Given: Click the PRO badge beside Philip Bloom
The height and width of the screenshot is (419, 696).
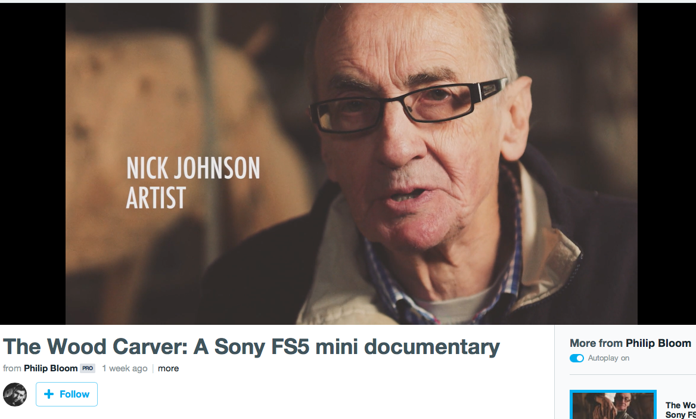Looking at the screenshot, I should pyautogui.click(x=88, y=368).
